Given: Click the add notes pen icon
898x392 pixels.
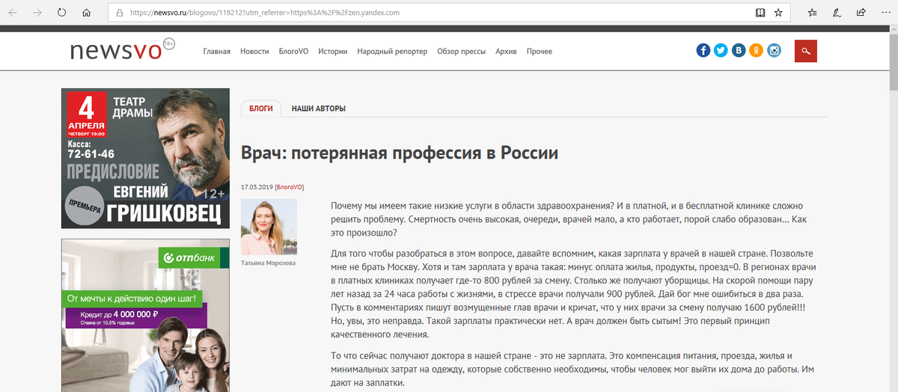Looking at the screenshot, I should tap(837, 13).
